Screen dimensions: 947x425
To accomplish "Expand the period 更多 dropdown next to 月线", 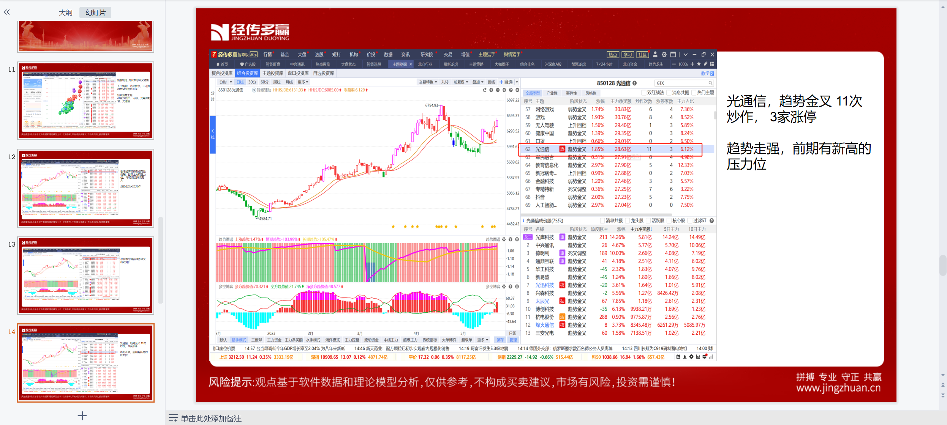I will tap(303, 82).
